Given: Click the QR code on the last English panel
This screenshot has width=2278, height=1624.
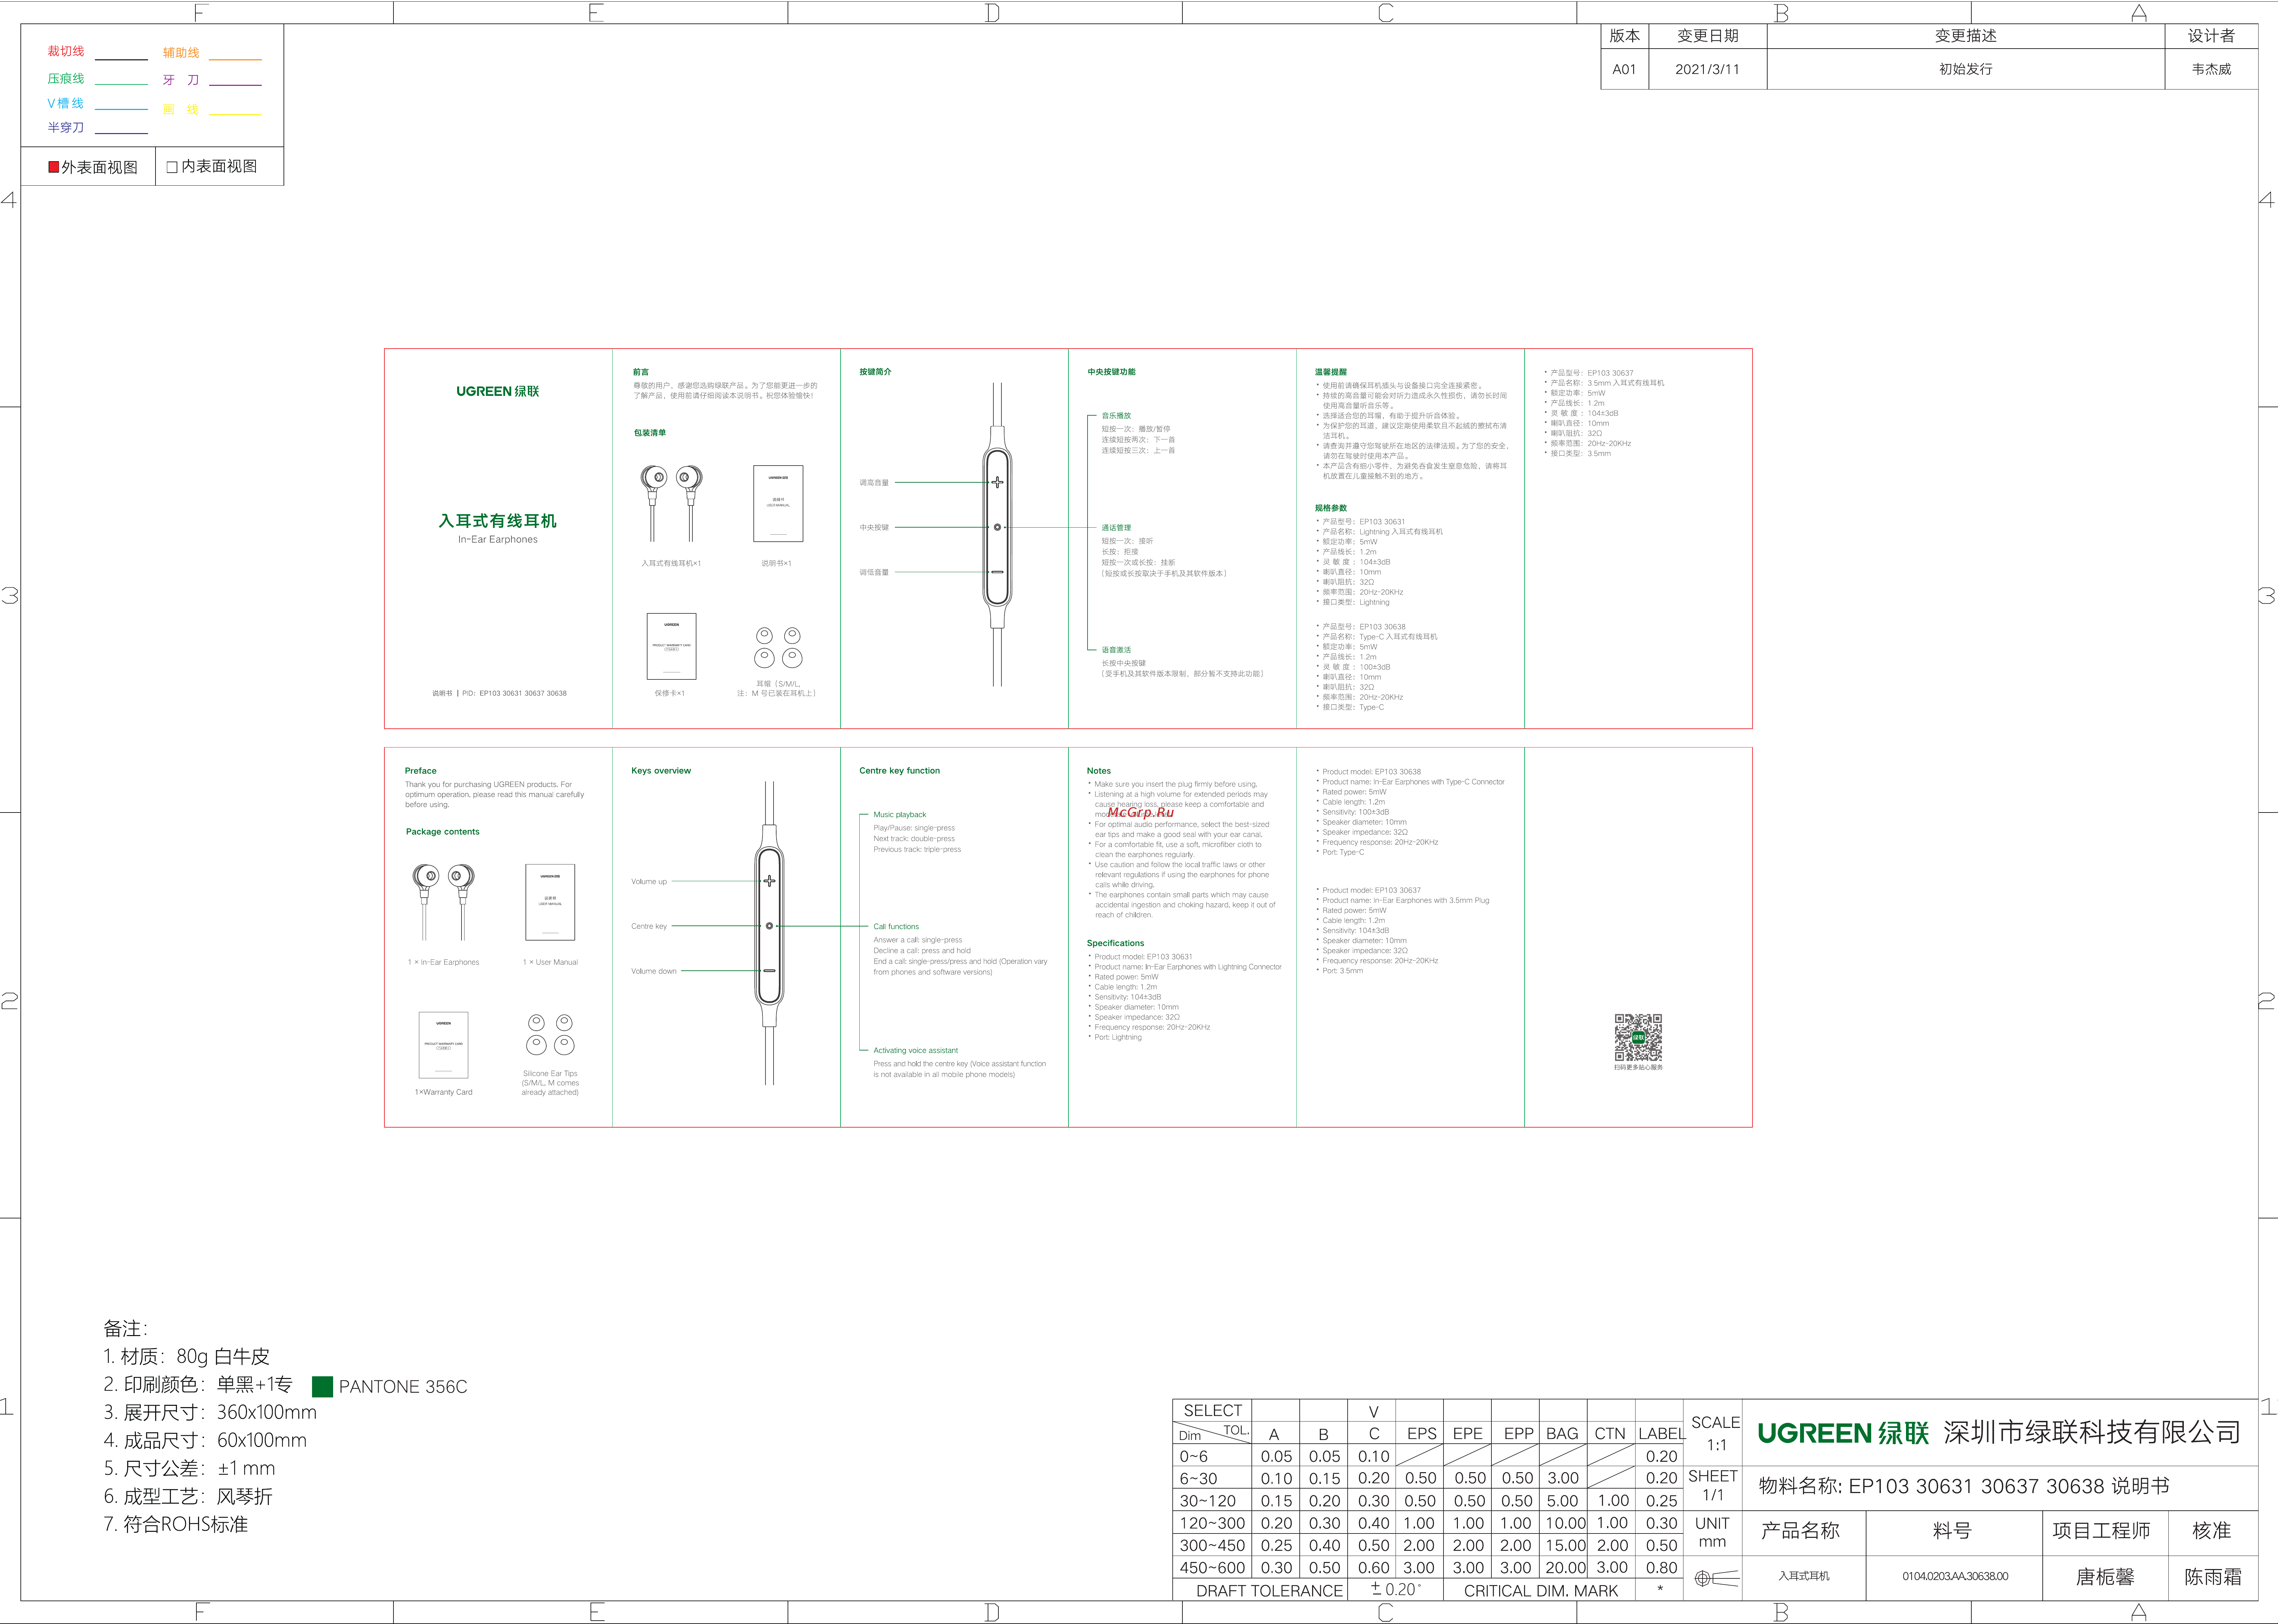Looking at the screenshot, I should [1638, 1037].
